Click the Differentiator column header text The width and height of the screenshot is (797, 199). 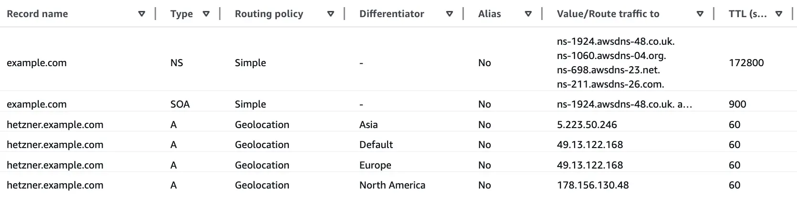[391, 14]
